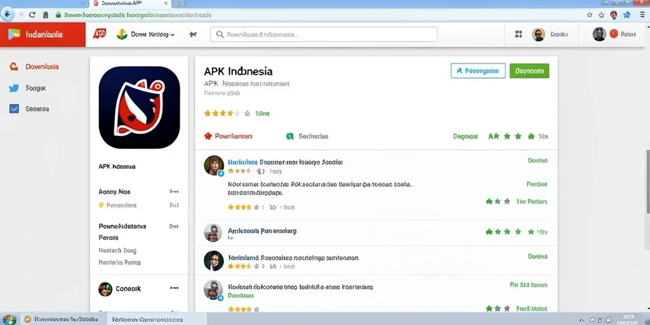Click the green Donlad link on first review
Viewport: 650px width, 325px height.
point(538,161)
